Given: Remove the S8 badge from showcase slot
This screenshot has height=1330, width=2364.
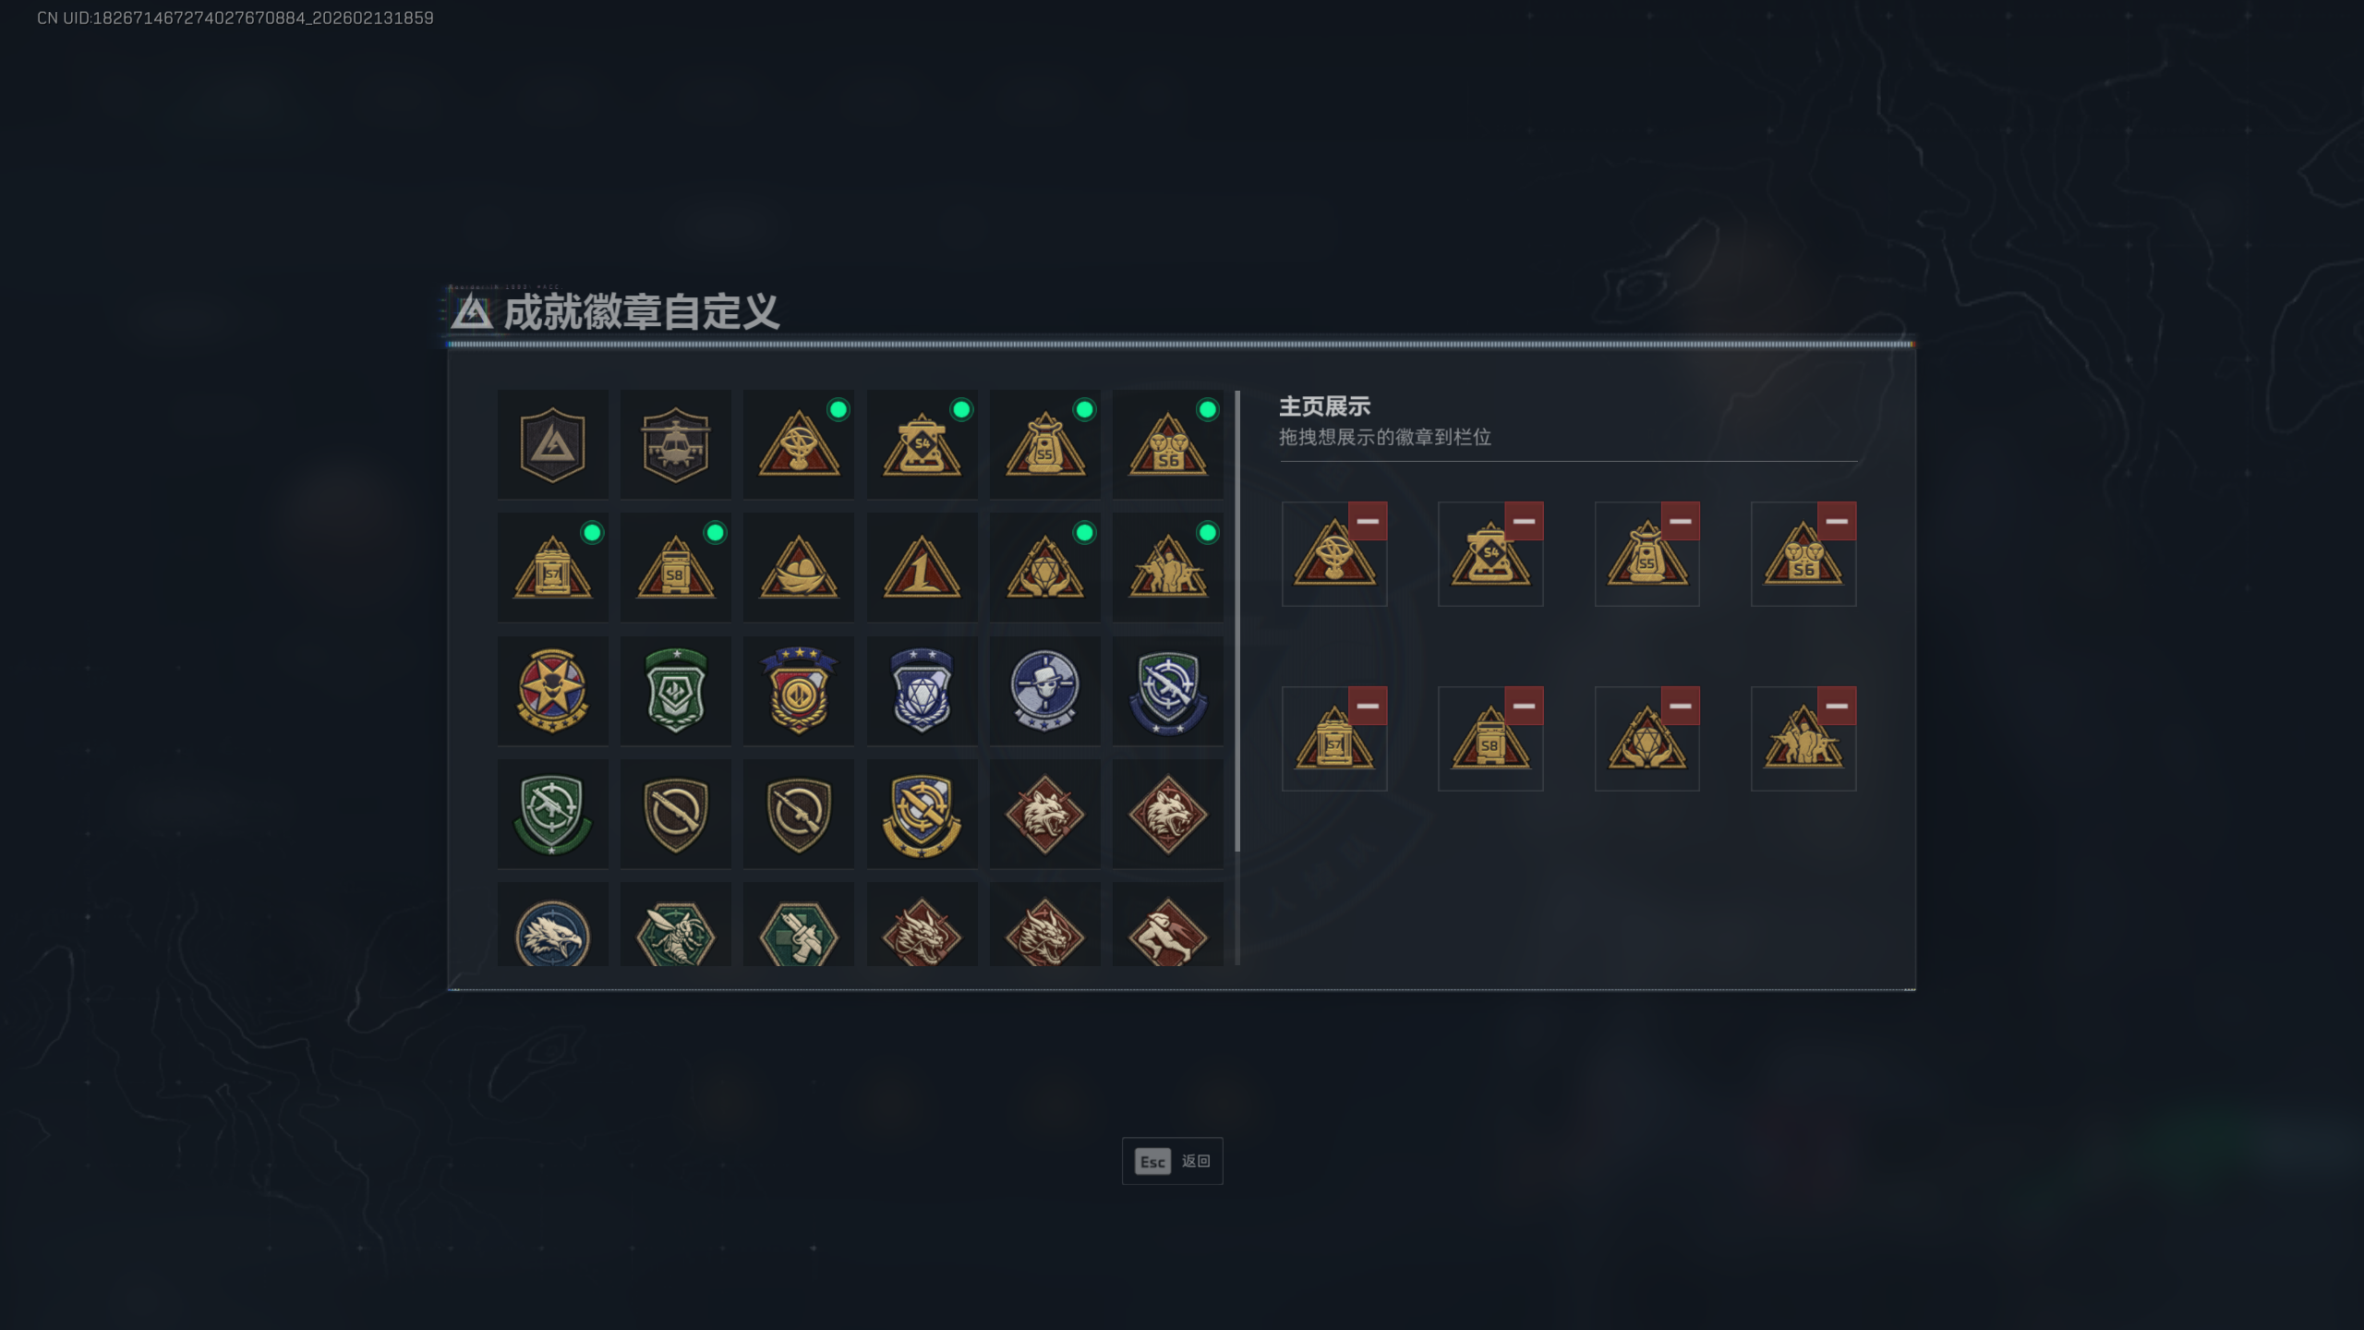Looking at the screenshot, I should point(1524,706).
